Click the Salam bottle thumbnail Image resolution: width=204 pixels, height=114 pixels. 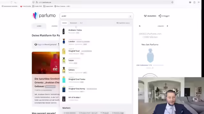coord(64,60)
